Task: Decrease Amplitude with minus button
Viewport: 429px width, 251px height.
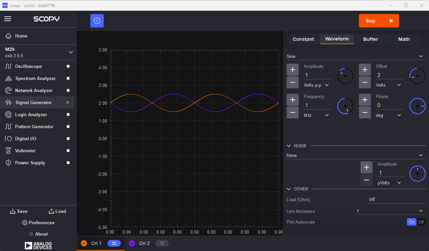Action: [x=293, y=82]
